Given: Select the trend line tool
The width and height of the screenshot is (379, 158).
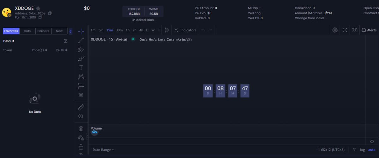Looking at the screenshot, I should (x=81, y=40).
